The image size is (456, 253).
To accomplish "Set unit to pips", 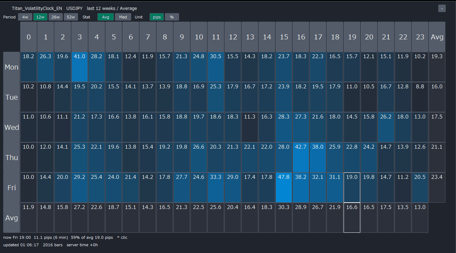I will [x=156, y=17].
